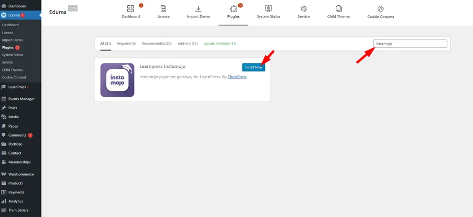The height and width of the screenshot is (217, 473).
Task: Open Service in Eduma sidebar submenu
Action: coord(7,62)
